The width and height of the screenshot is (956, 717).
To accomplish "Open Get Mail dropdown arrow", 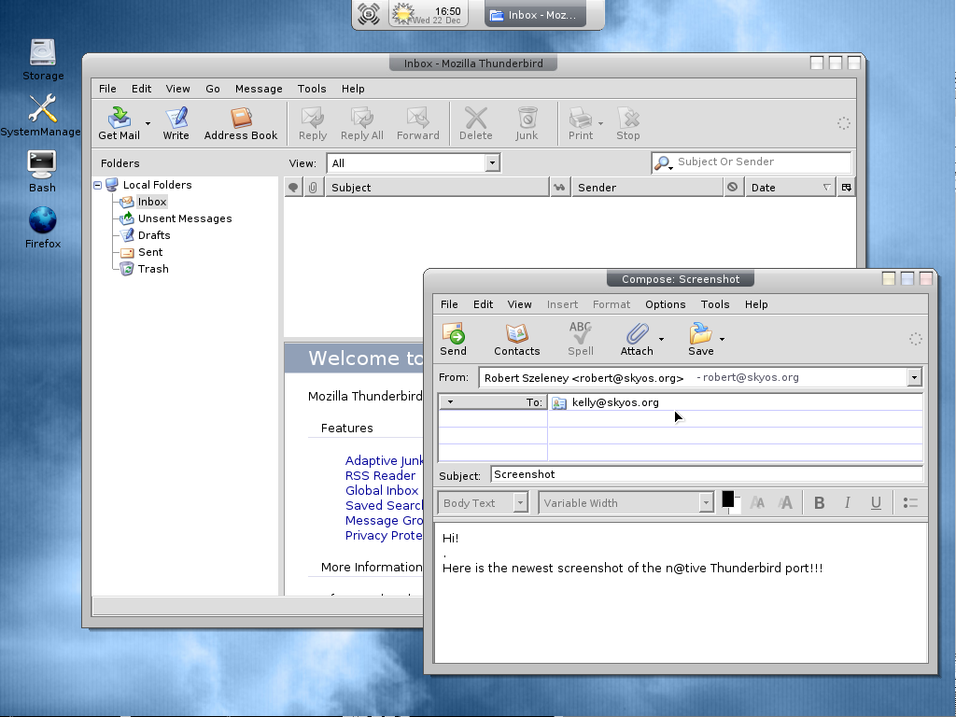I will point(148,124).
